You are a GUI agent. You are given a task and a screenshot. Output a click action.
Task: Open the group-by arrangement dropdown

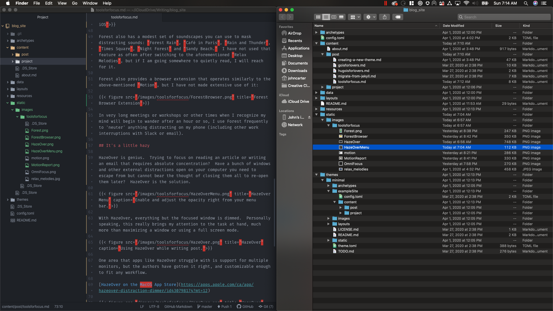click(355, 17)
